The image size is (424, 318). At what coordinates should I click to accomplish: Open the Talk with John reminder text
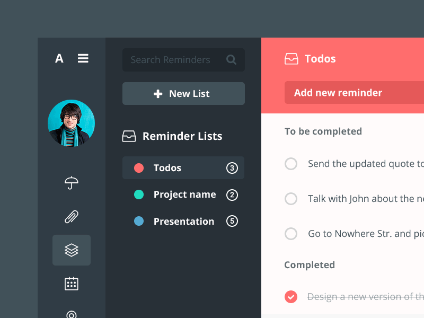pos(366,199)
